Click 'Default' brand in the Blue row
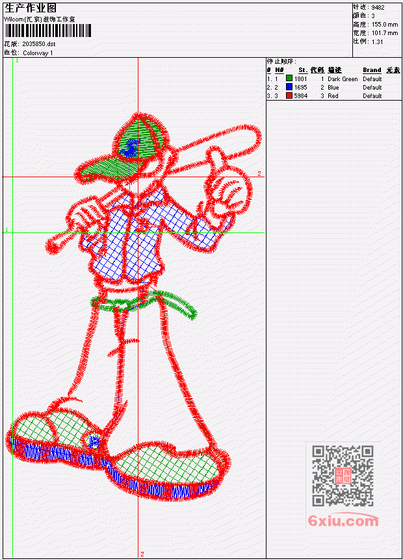The image size is (403, 559). coord(372,88)
